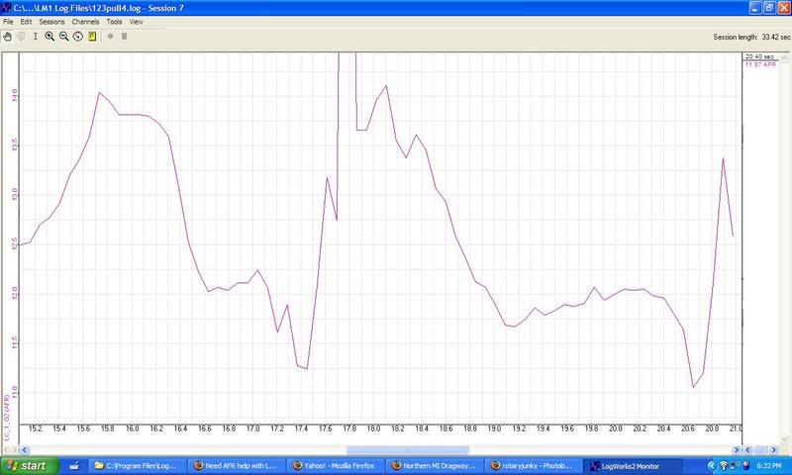Open the Sessions menu
792x475 pixels.
pos(51,22)
